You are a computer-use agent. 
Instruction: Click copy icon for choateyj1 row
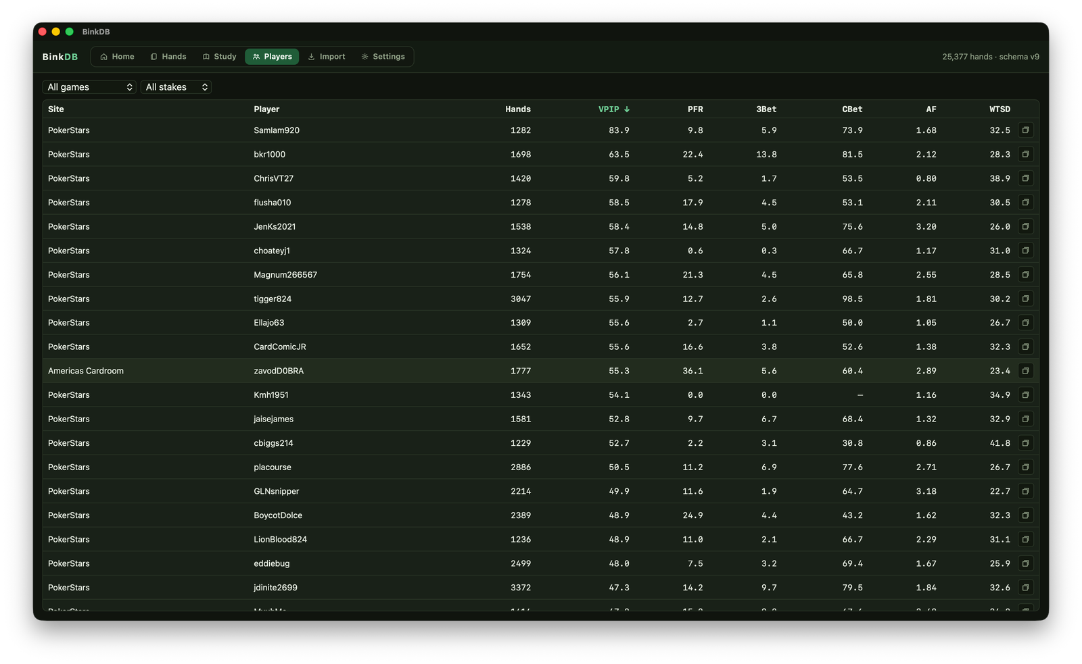point(1025,251)
